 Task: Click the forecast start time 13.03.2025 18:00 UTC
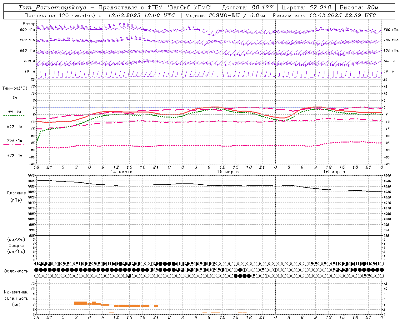point(141,15)
